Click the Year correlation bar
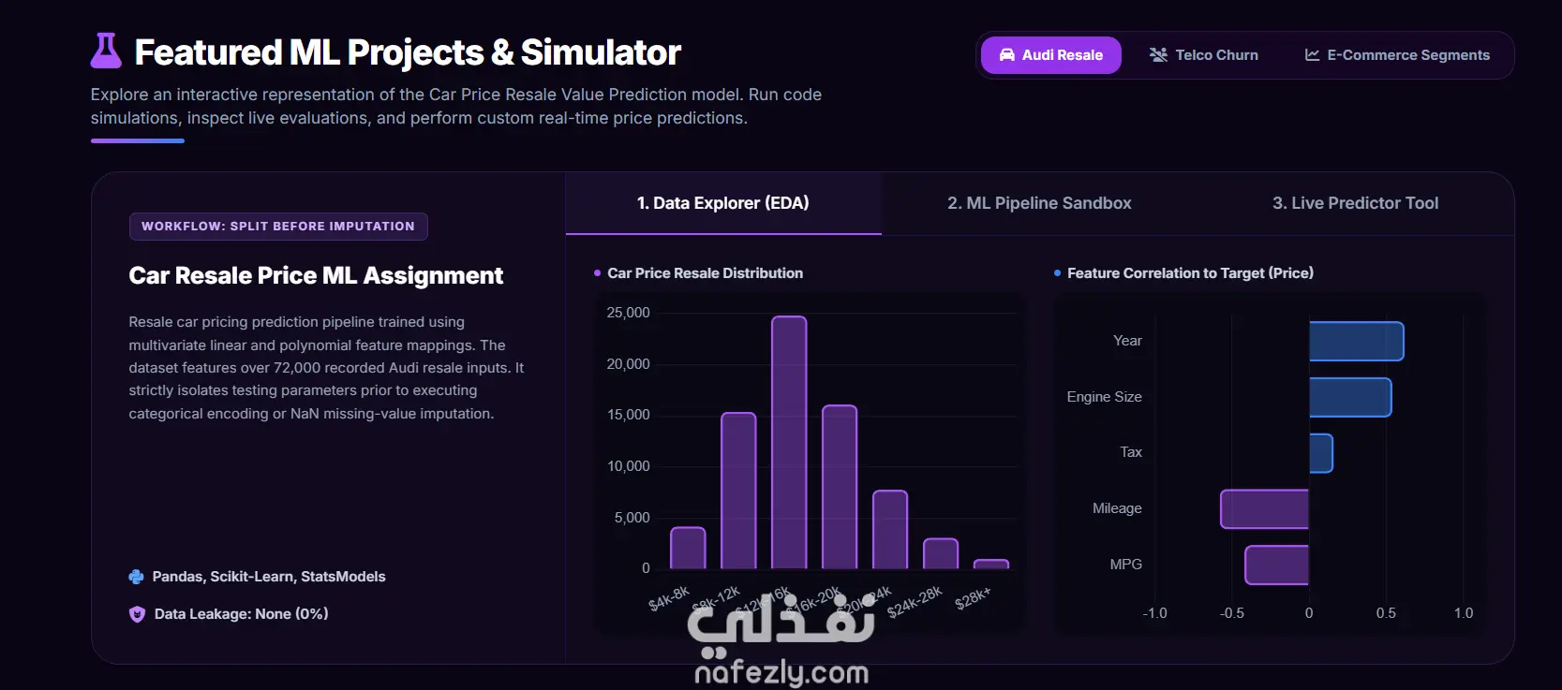The width and height of the screenshot is (1562, 690). [1356, 341]
